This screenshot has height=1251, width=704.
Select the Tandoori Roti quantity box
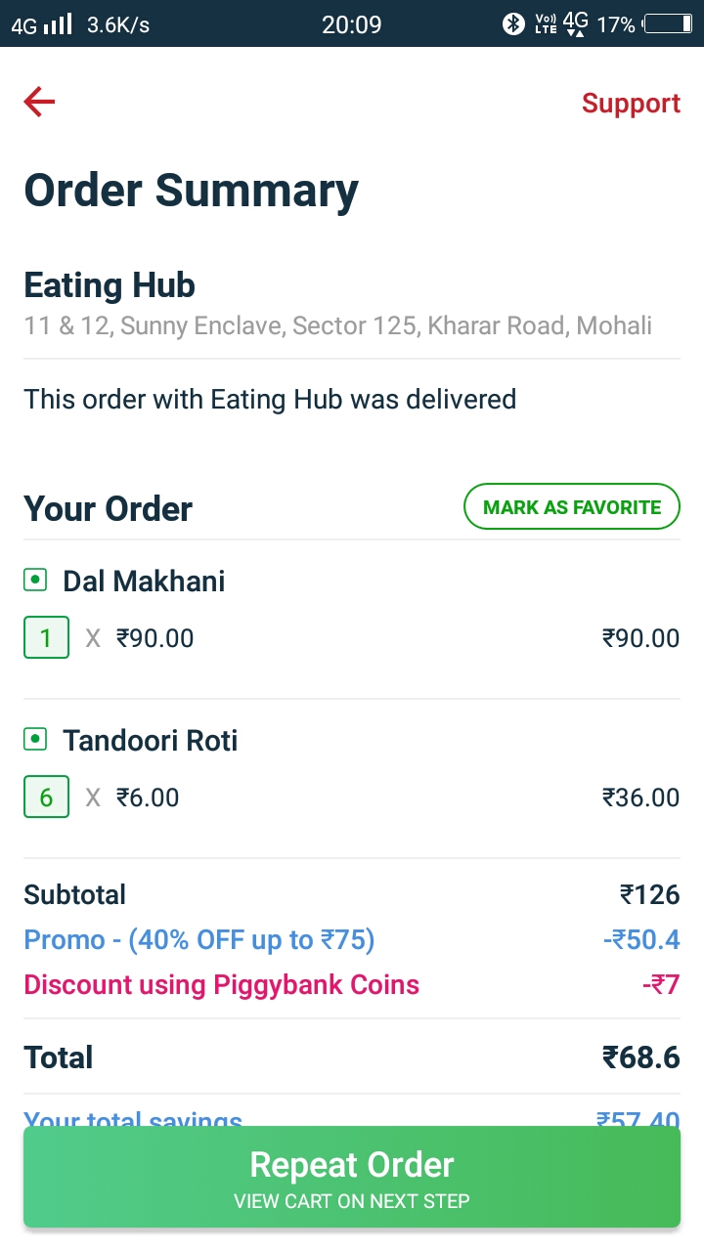tap(46, 798)
